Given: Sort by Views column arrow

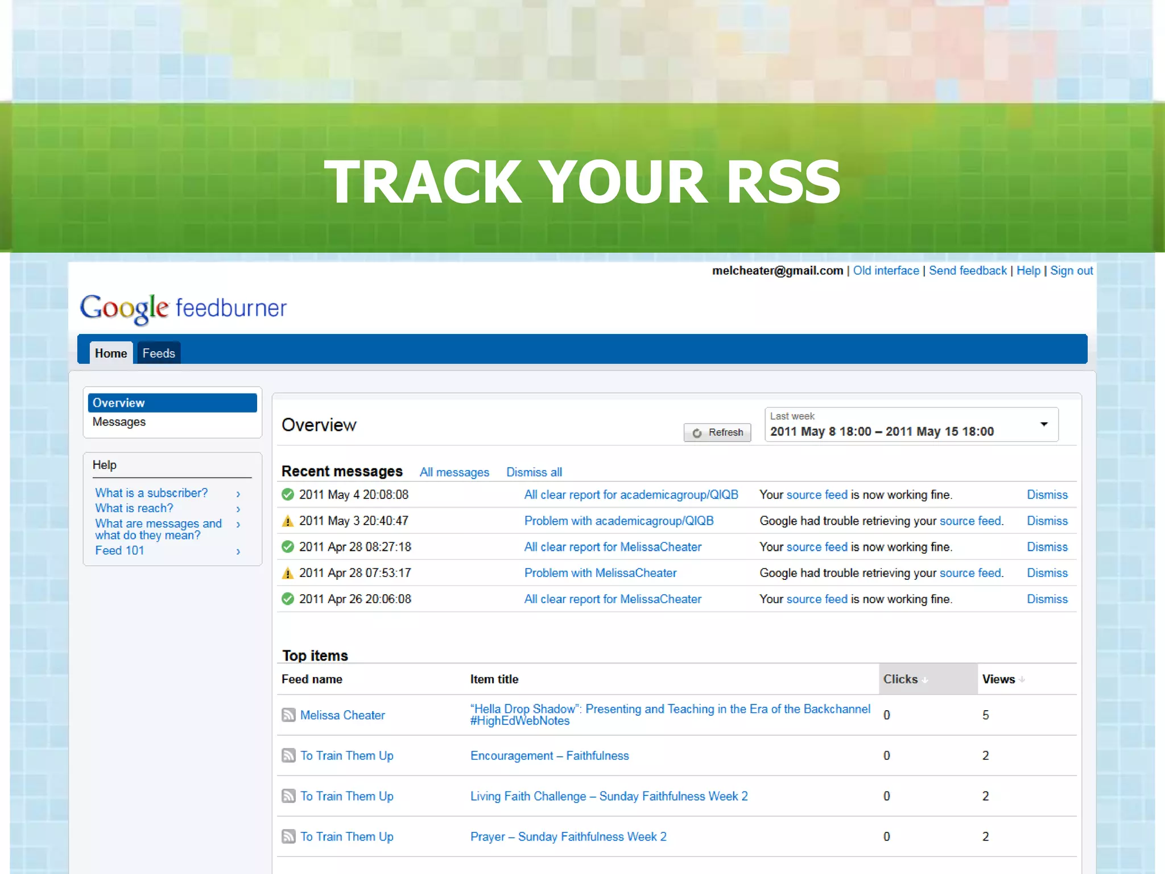Looking at the screenshot, I should (1022, 679).
